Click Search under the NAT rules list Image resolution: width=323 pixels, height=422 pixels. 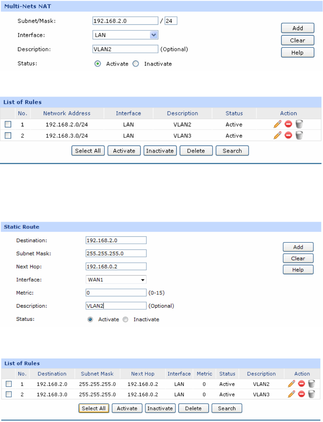coord(232,151)
